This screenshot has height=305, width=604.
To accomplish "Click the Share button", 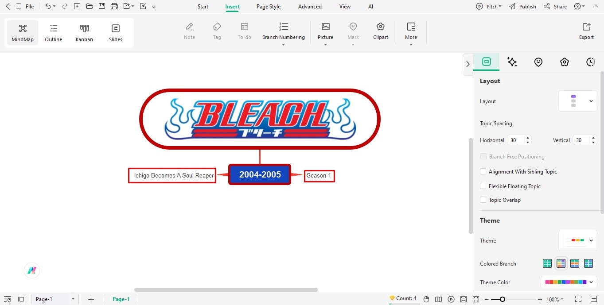I will pos(555,7).
